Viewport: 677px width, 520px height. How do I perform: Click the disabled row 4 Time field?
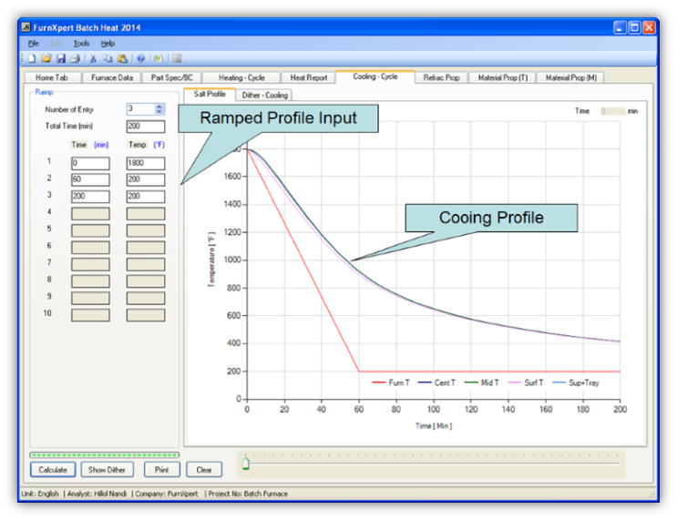90,214
